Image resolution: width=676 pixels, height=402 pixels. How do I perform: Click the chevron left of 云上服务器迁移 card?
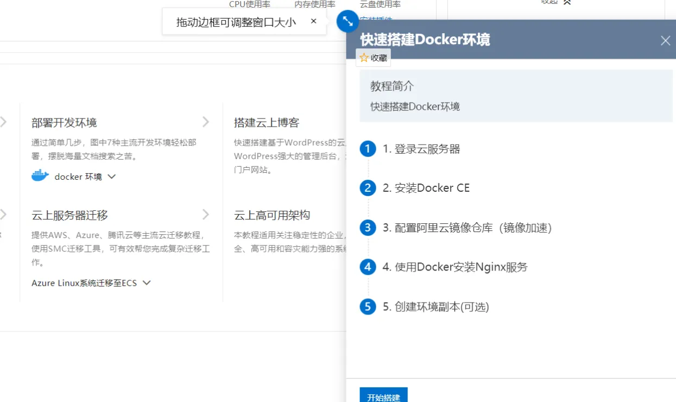(3, 214)
